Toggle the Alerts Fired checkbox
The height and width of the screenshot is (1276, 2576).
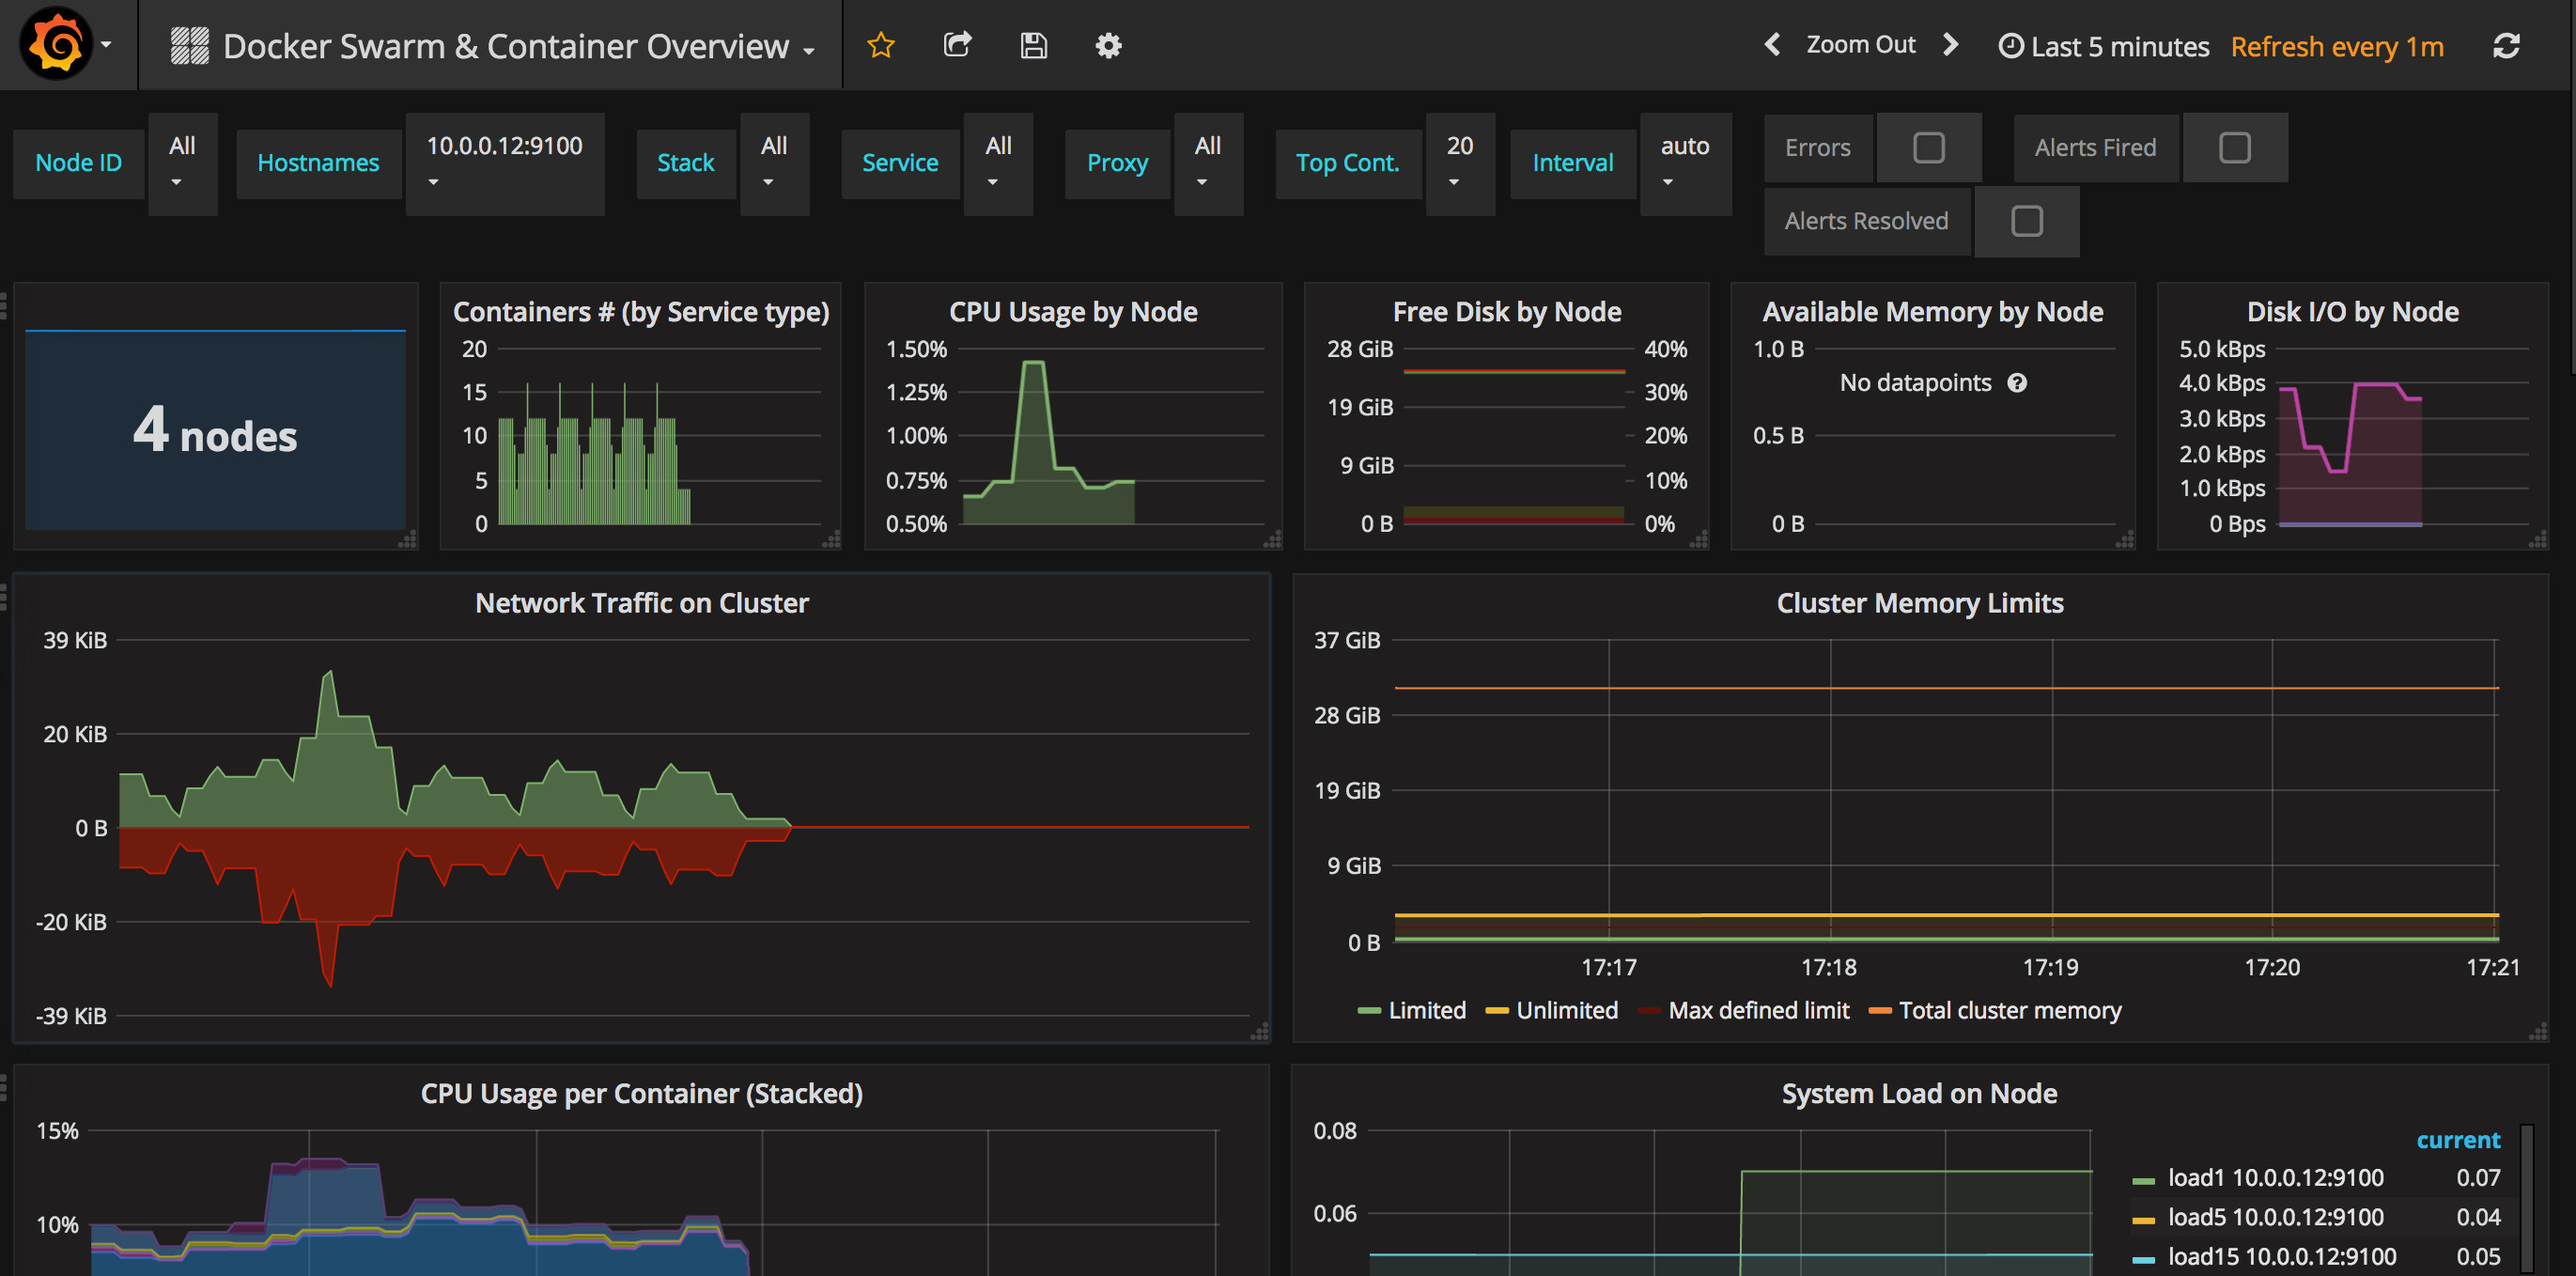click(x=2234, y=148)
